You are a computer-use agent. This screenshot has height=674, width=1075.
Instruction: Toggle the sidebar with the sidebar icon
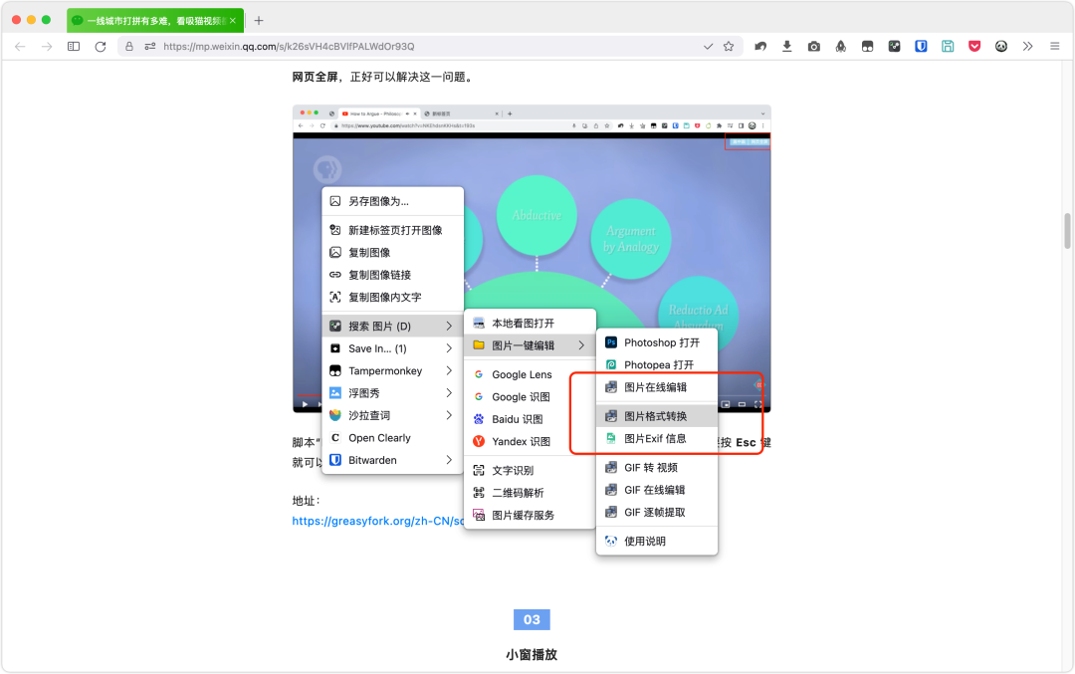pyautogui.click(x=74, y=47)
